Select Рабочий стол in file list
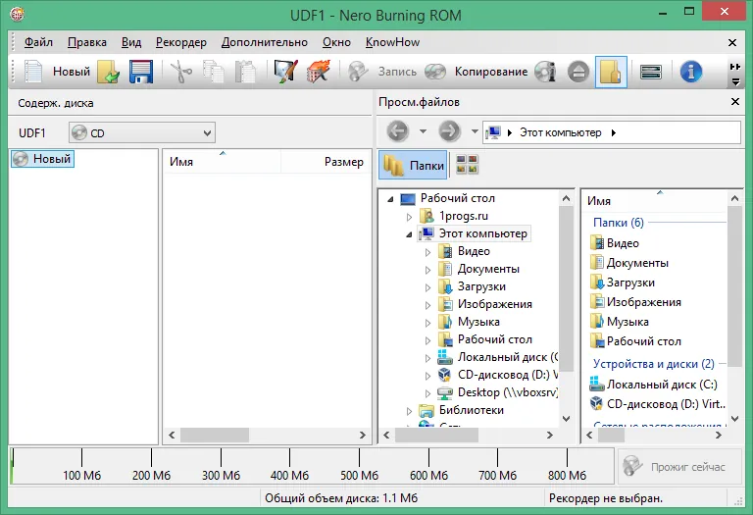 click(635, 341)
